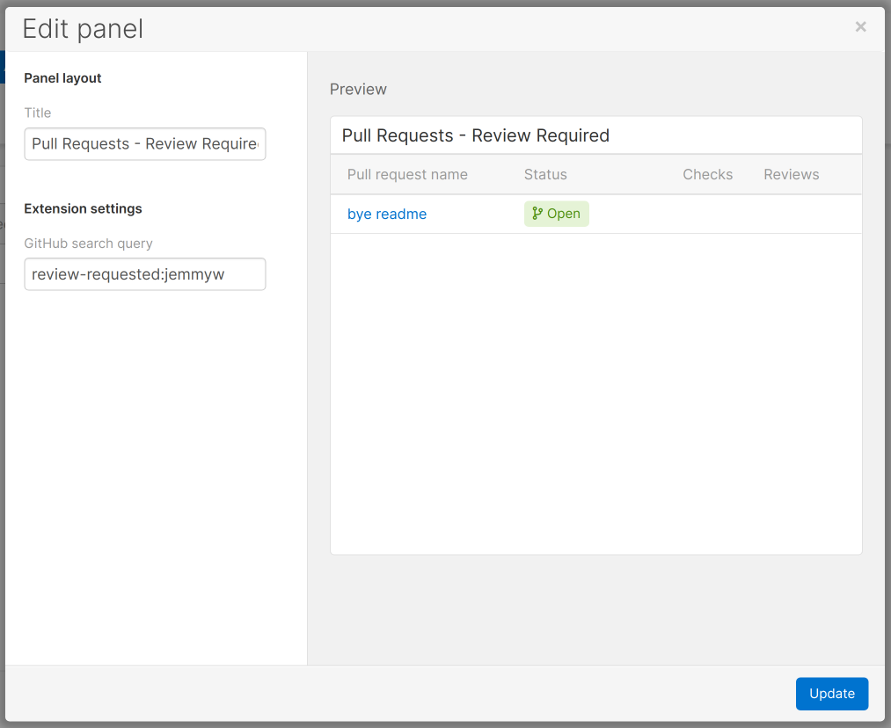The width and height of the screenshot is (891, 728).
Task: Close the Edit panel dialog
Action: (x=860, y=27)
